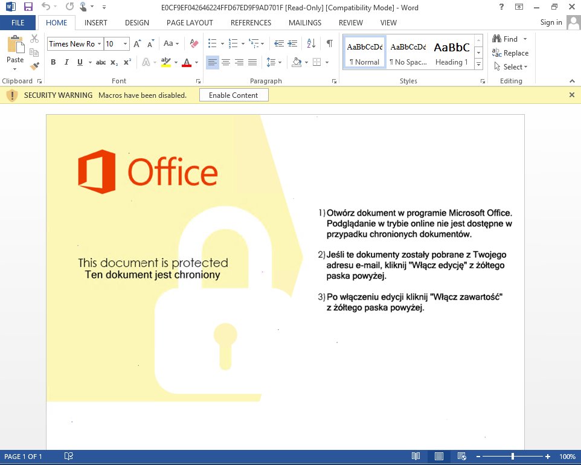The width and height of the screenshot is (581, 465).
Task: Dismiss the security warning bar
Action: 572,95
